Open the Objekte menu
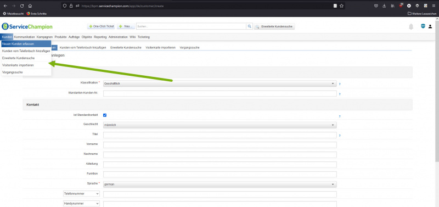439x207 pixels. coord(87,37)
